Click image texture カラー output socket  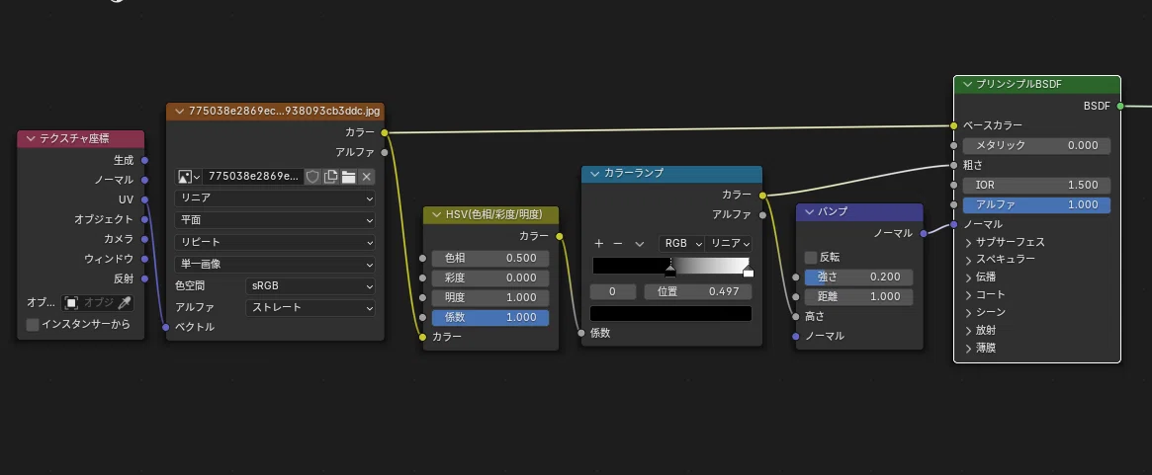tap(385, 132)
